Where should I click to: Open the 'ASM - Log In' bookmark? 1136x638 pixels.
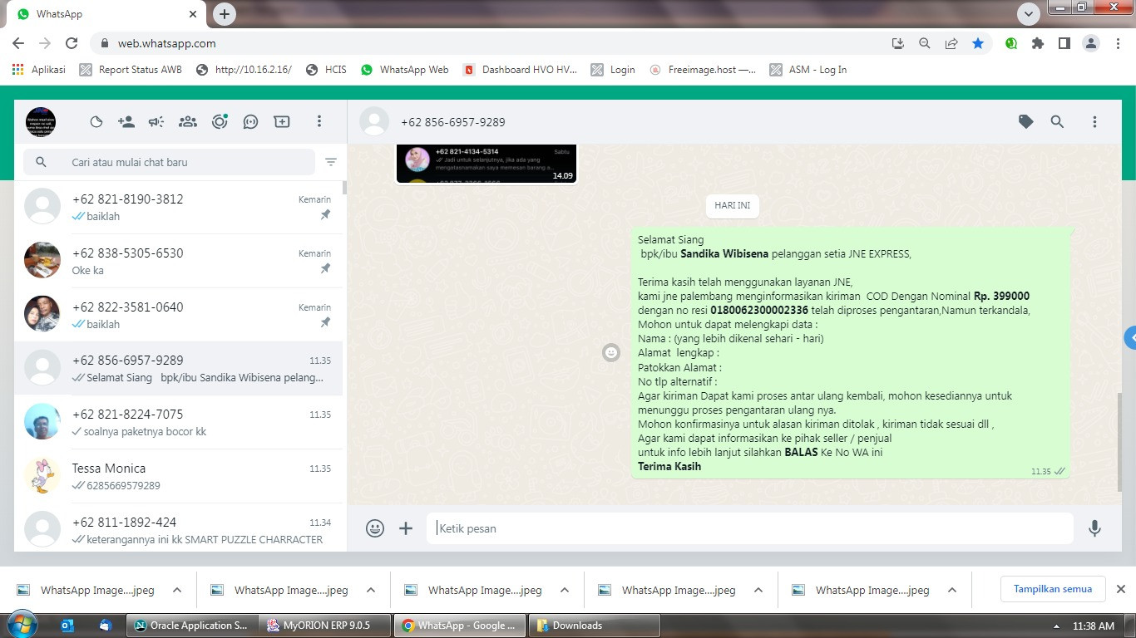[x=808, y=70]
